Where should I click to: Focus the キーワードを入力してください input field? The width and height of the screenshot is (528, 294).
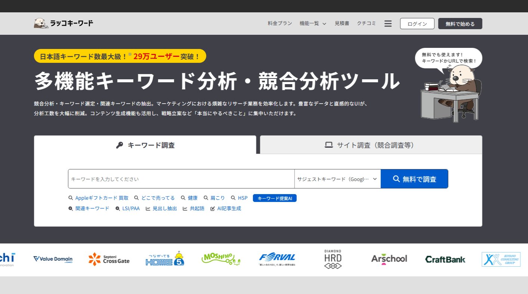[181, 179]
